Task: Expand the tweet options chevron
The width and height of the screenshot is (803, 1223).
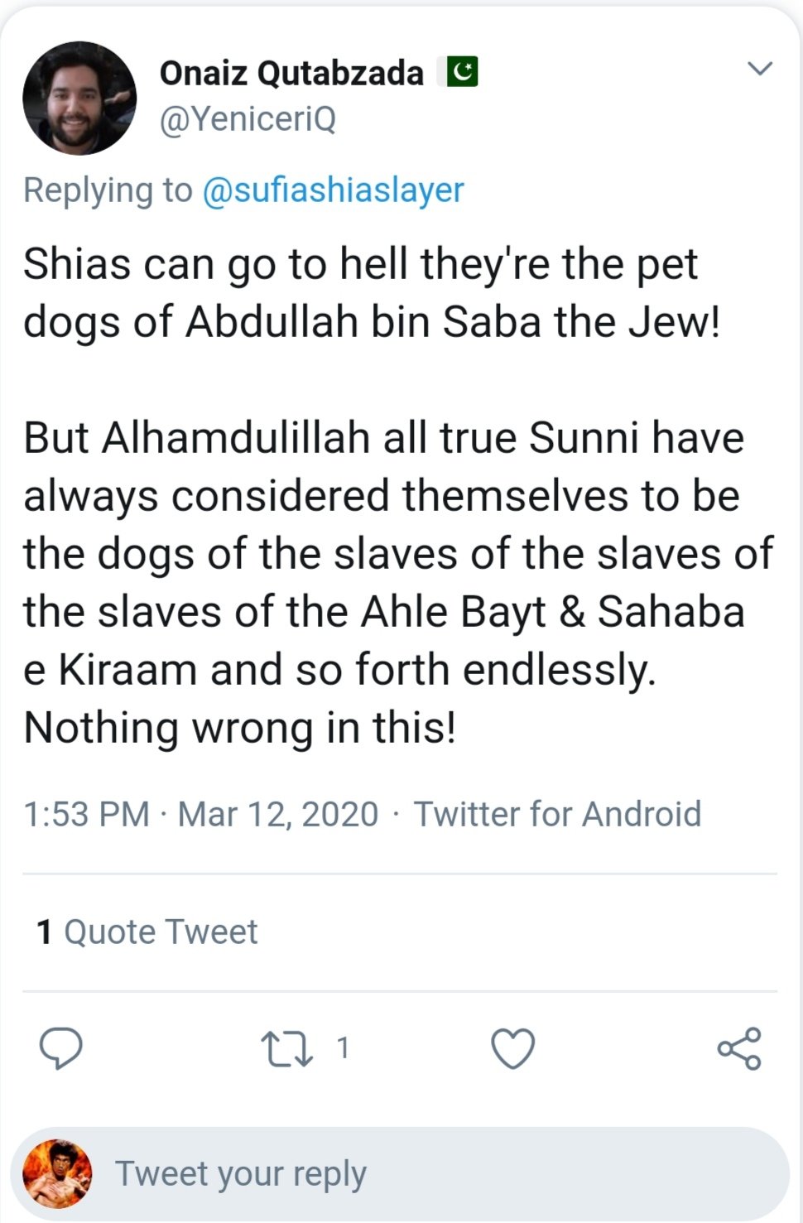Action: (759, 69)
